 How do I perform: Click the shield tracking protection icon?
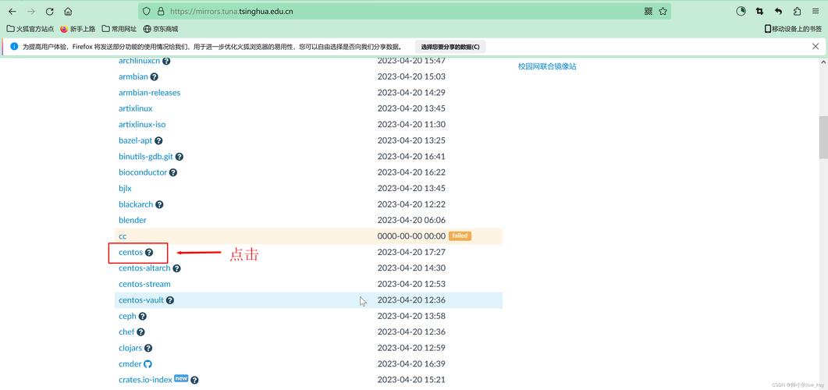tap(147, 11)
